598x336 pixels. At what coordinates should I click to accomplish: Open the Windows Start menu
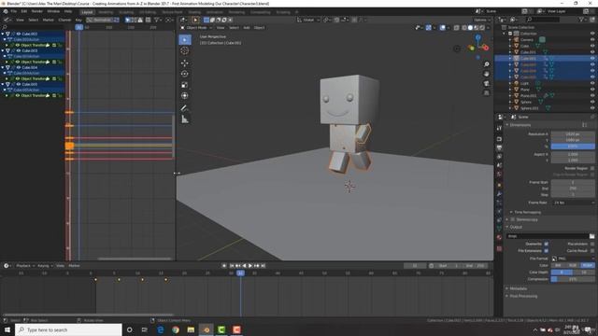(x=7, y=329)
